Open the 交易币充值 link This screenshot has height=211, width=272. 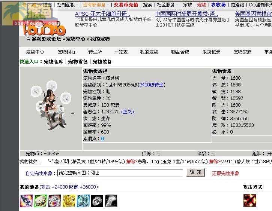tap(126, 5)
